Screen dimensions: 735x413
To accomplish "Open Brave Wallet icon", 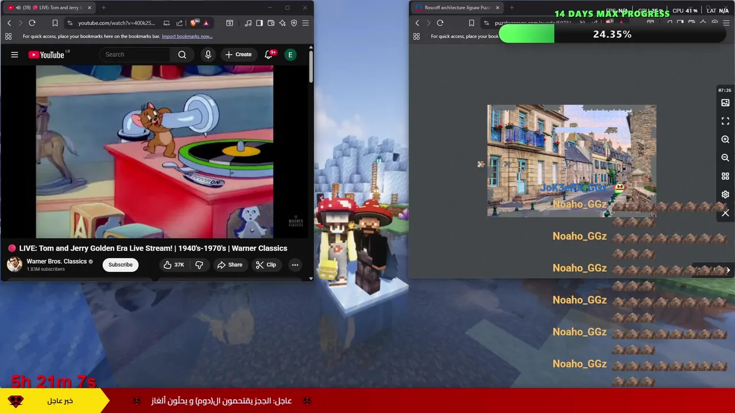I will [271, 23].
